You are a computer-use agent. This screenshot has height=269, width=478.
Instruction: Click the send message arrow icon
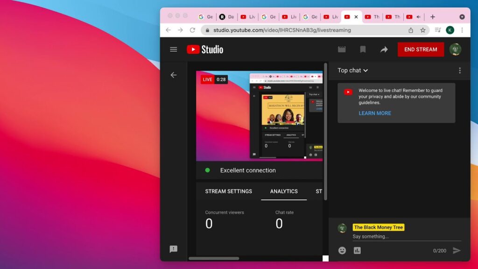pos(457,251)
